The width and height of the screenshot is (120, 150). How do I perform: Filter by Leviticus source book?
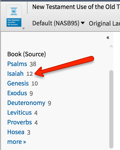(x=19, y=113)
